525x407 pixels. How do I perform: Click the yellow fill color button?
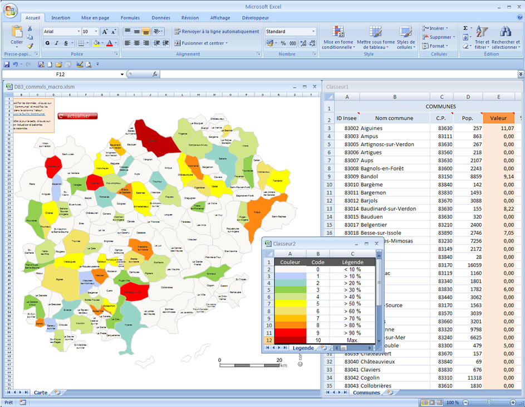point(96,43)
